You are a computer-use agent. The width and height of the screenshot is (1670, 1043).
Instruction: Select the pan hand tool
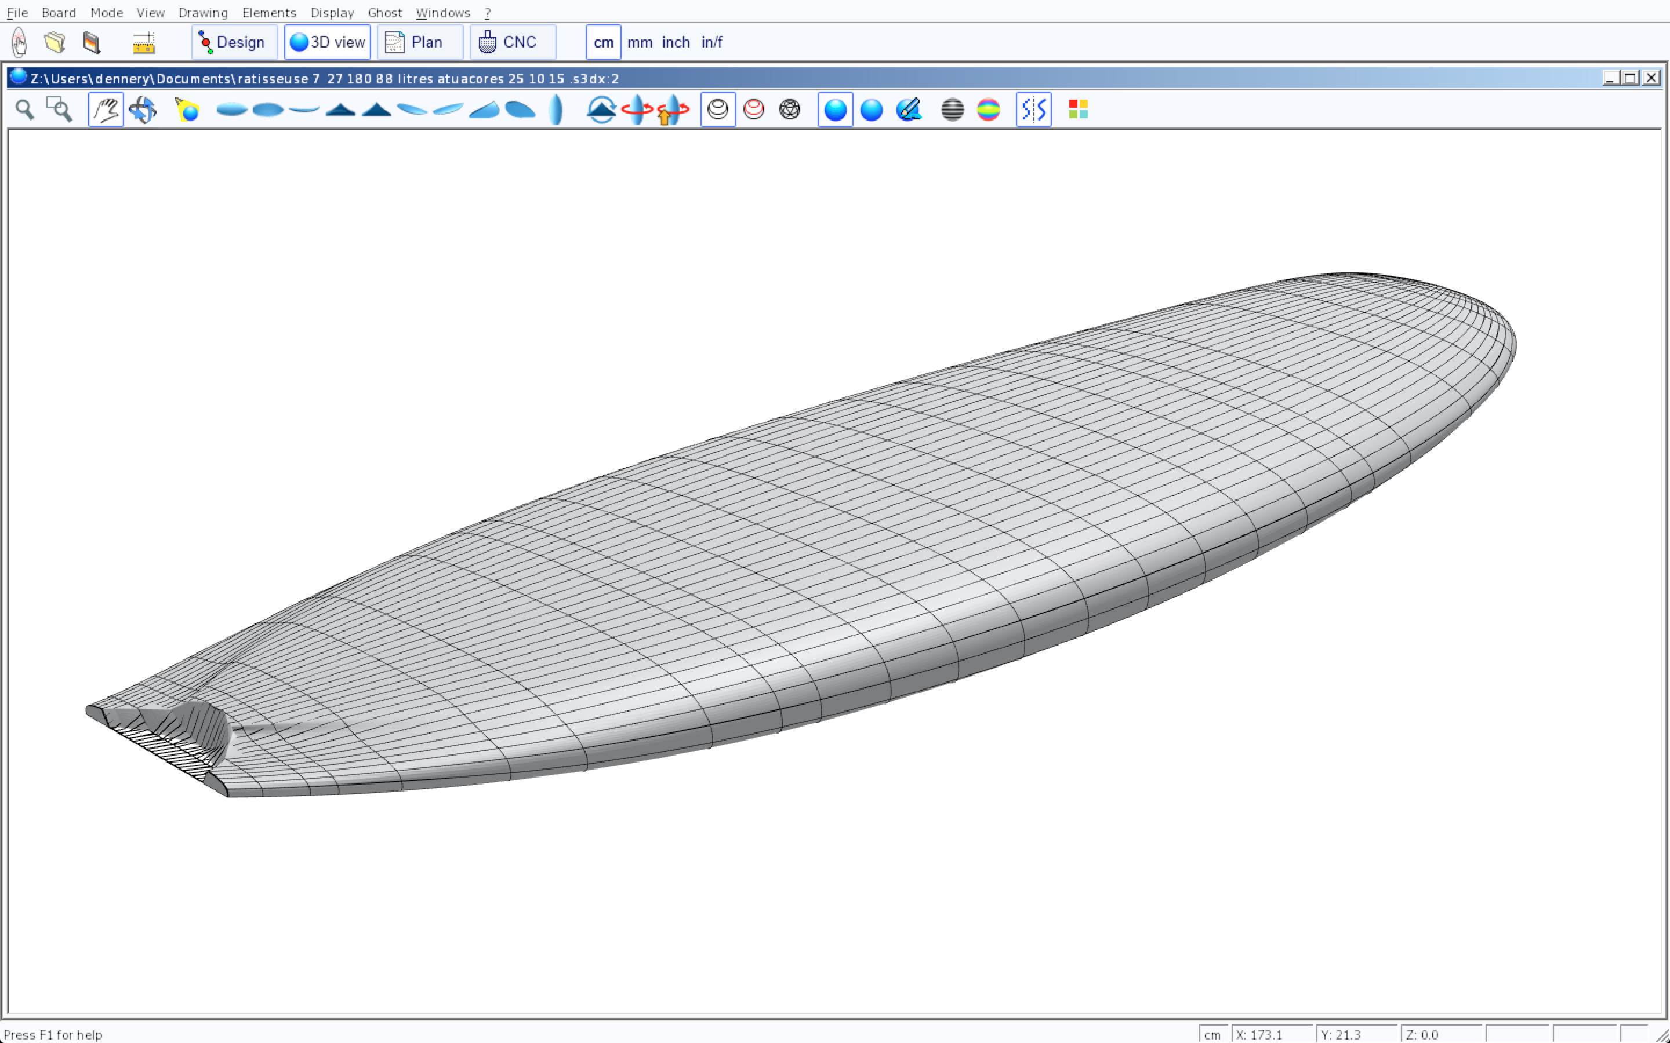(x=106, y=110)
